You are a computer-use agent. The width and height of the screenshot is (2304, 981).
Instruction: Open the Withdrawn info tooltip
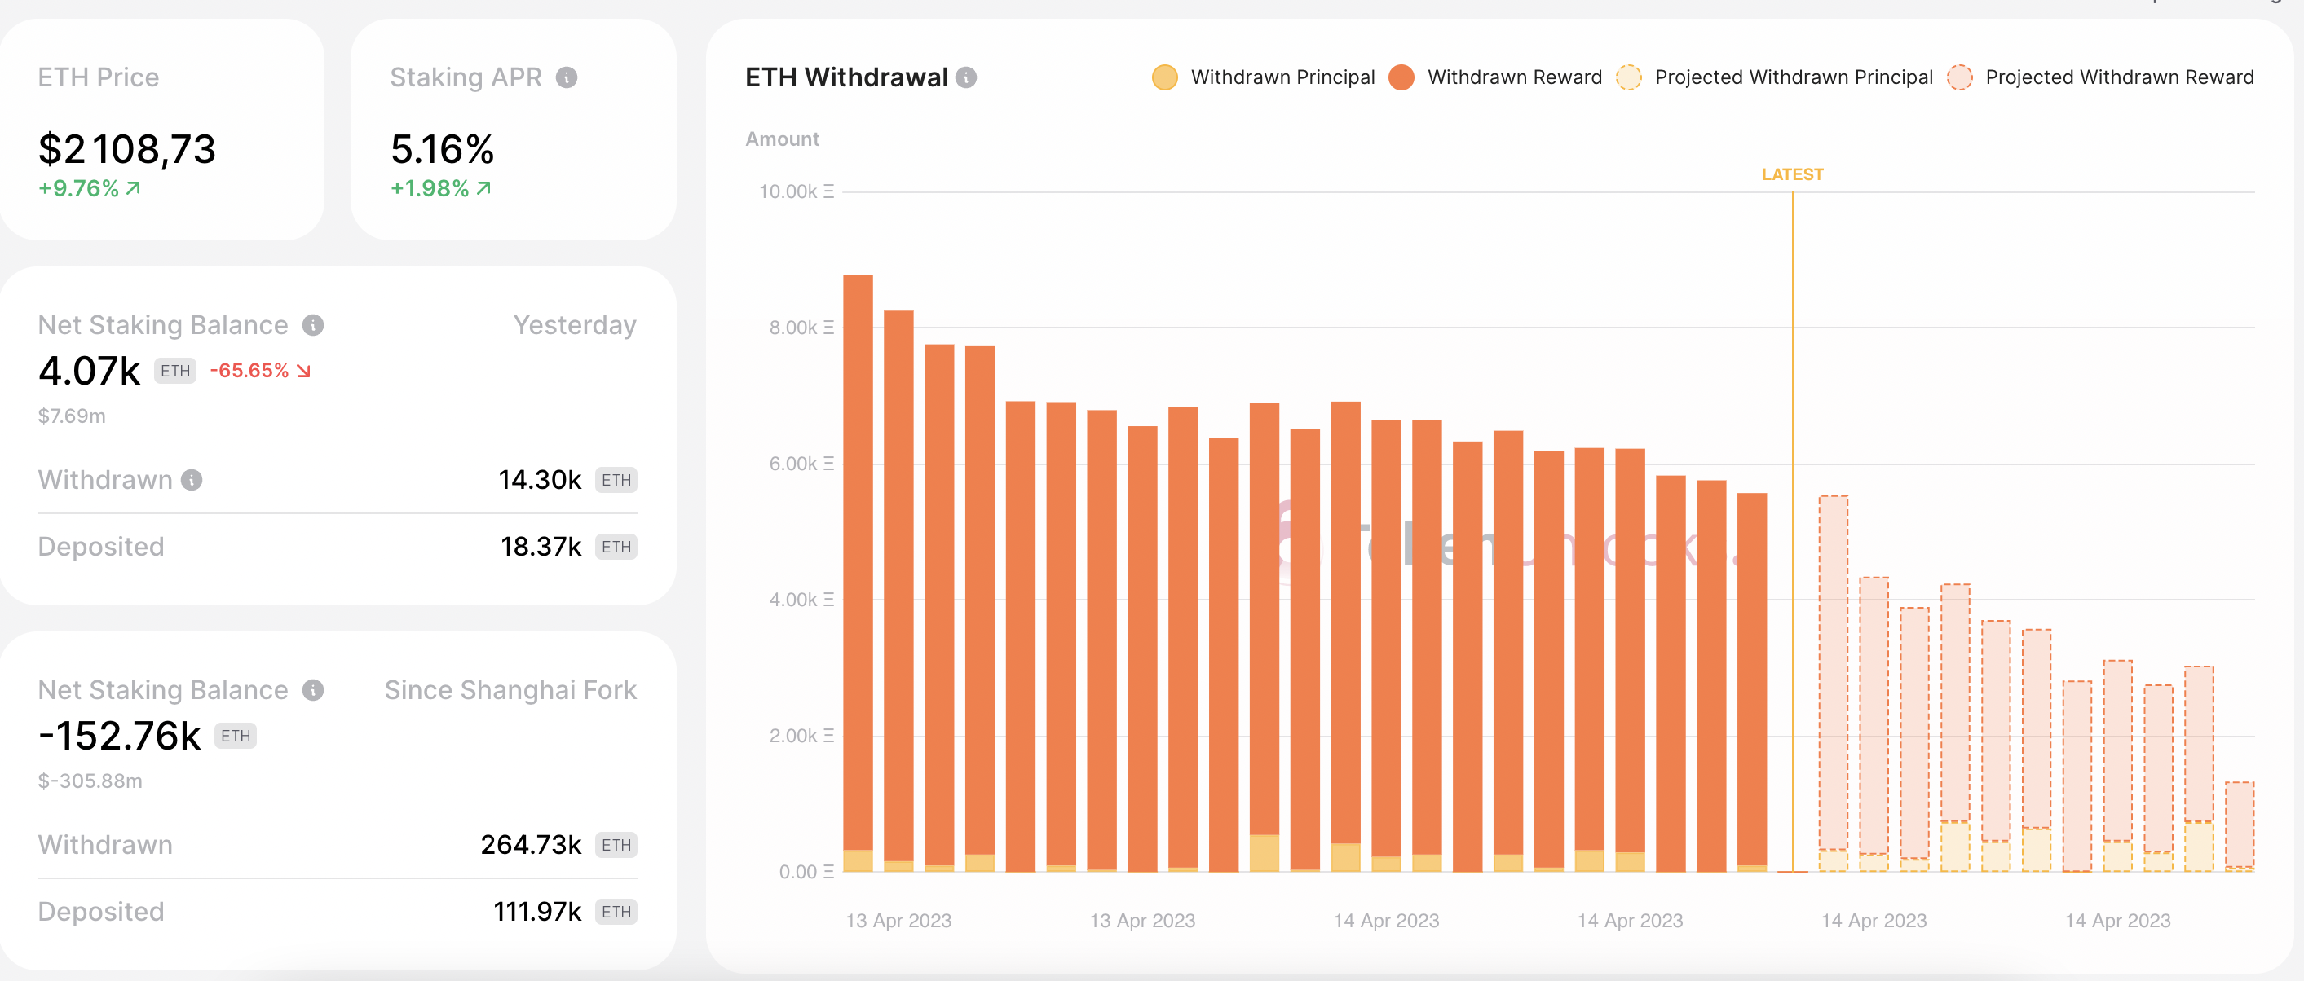(190, 480)
